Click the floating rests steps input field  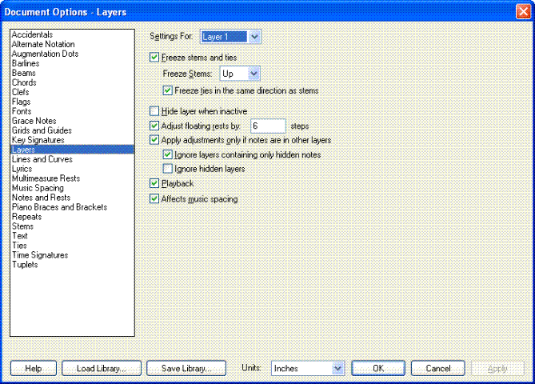268,126
